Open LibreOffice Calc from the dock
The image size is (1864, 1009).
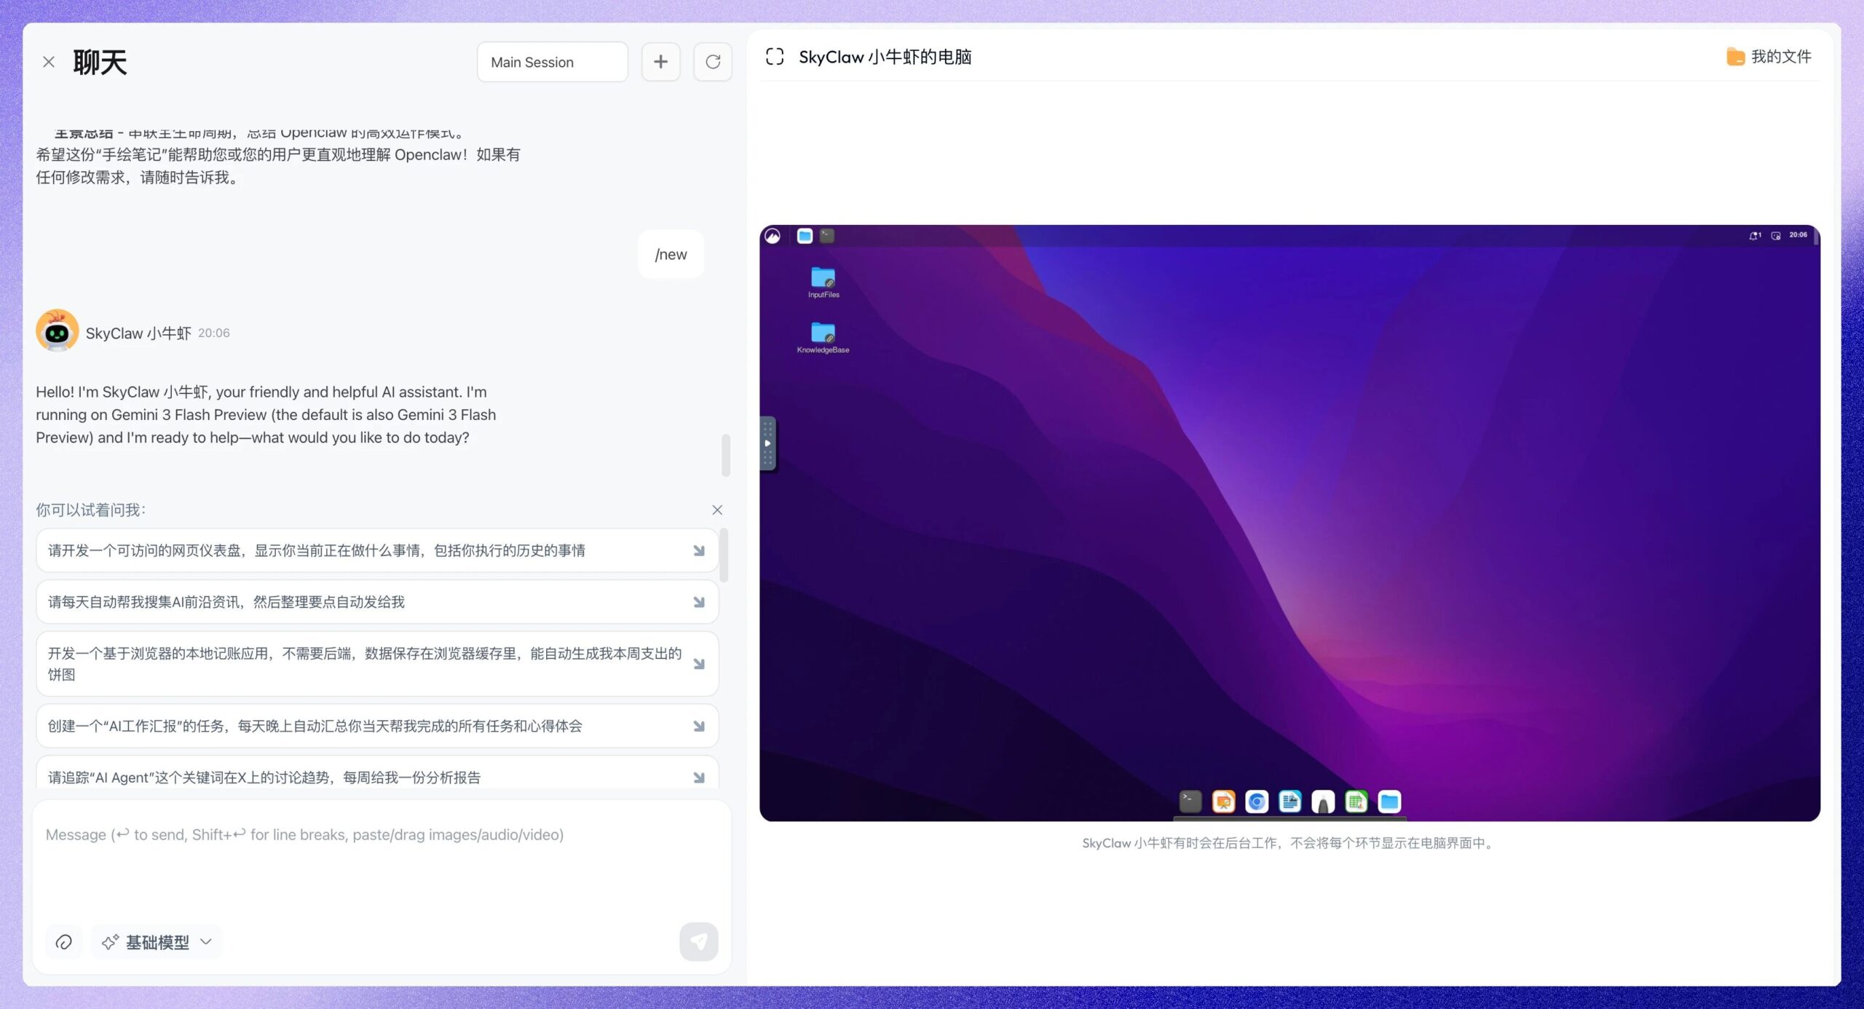coord(1356,802)
